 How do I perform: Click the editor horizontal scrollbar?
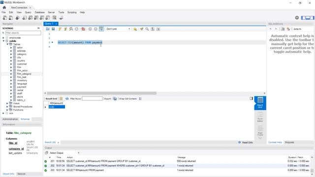102,93
